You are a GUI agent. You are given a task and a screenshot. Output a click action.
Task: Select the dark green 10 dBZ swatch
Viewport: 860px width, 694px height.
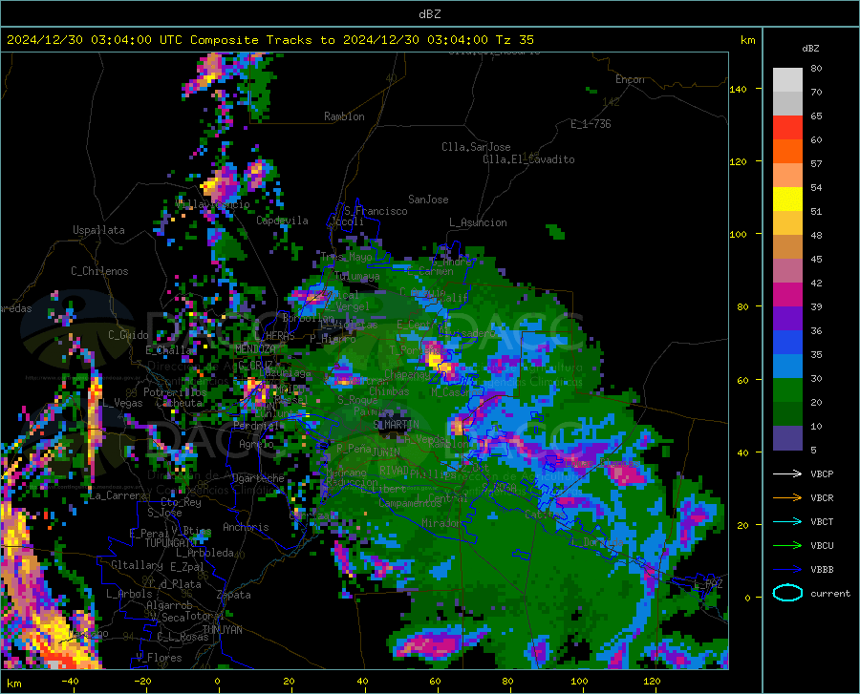point(787,414)
